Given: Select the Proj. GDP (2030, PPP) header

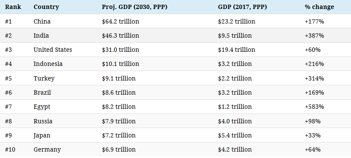Looking at the screenshot, I should point(135,7).
